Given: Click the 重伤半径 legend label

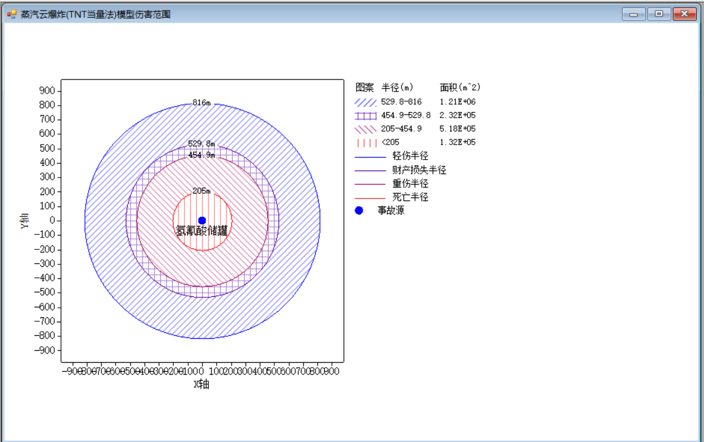Looking at the screenshot, I should pyautogui.click(x=410, y=184).
